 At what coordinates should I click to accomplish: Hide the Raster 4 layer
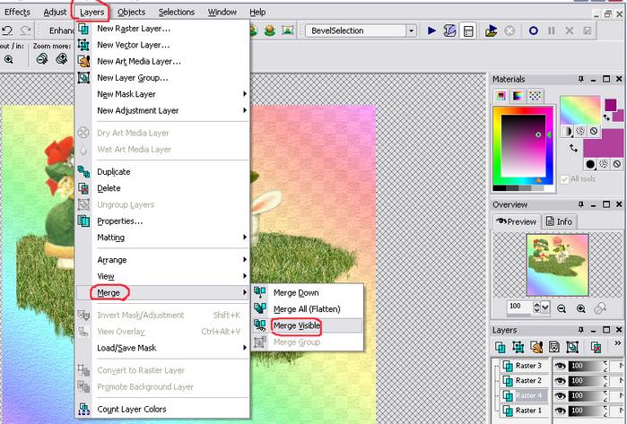pyautogui.click(x=560, y=395)
